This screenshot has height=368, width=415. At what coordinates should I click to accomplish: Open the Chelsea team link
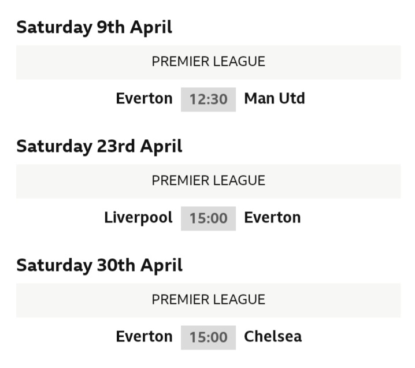click(x=273, y=337)
